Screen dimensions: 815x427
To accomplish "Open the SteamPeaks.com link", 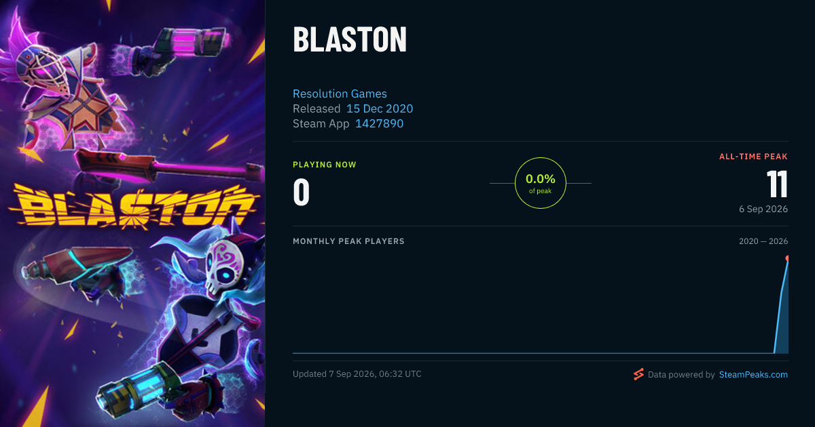I will tap(753, 374).
